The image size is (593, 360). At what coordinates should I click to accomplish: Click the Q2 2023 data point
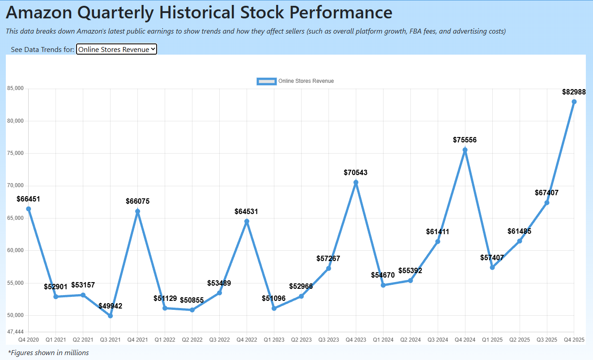301,296
